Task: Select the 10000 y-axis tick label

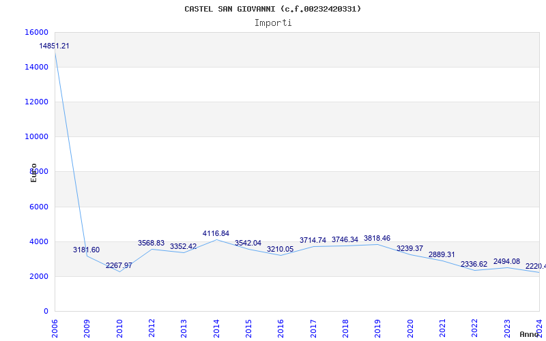Action: 36,136
